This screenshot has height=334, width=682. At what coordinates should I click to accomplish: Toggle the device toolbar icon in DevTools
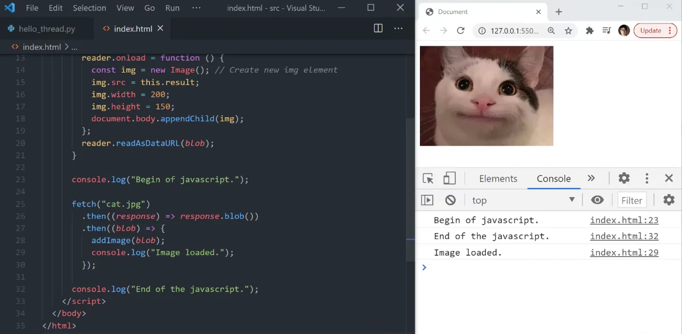click(x=449, y=178)
